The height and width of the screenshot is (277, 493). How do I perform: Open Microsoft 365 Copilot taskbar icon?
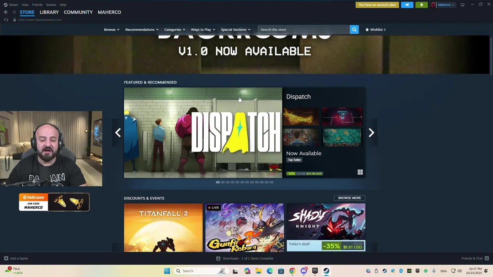(x=247, y=271)
